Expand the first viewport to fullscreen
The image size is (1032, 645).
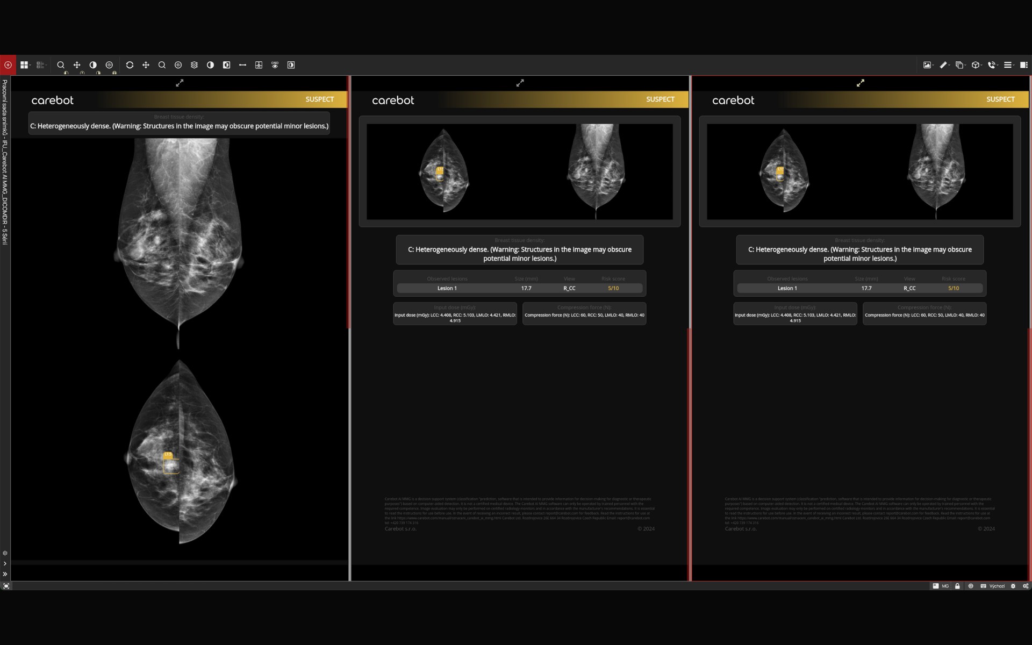click(180, 83)
